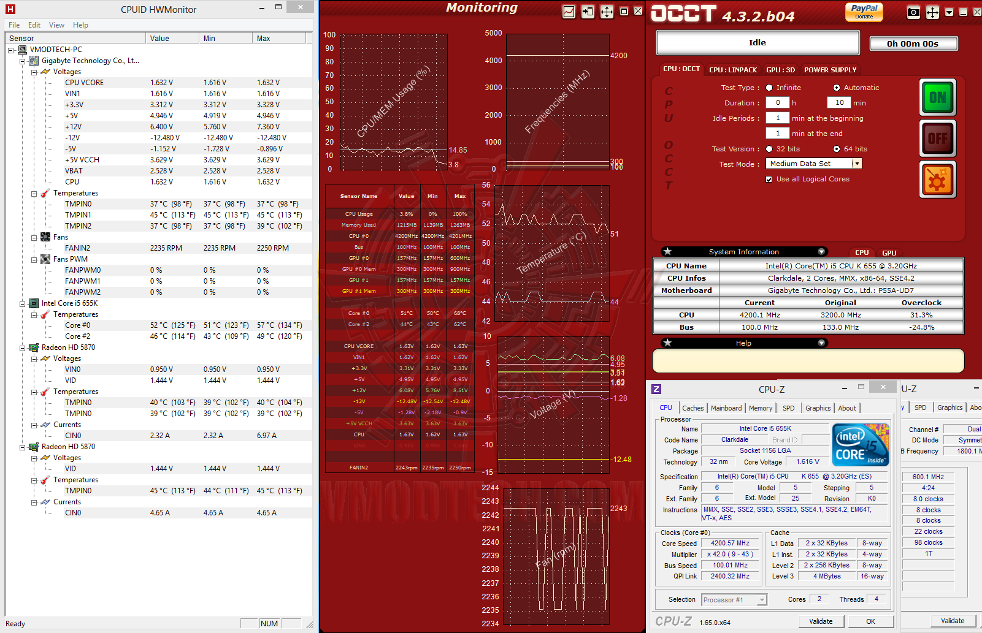
Task: Select Infinite test type
Action: tap(769, 88)
